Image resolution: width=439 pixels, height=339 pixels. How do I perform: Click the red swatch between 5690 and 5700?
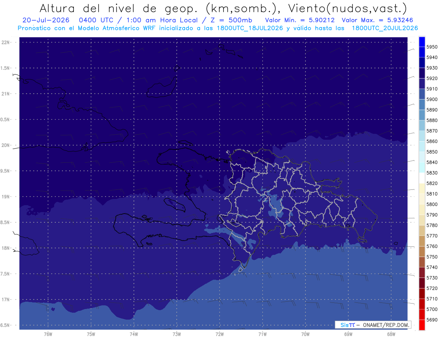422,314
